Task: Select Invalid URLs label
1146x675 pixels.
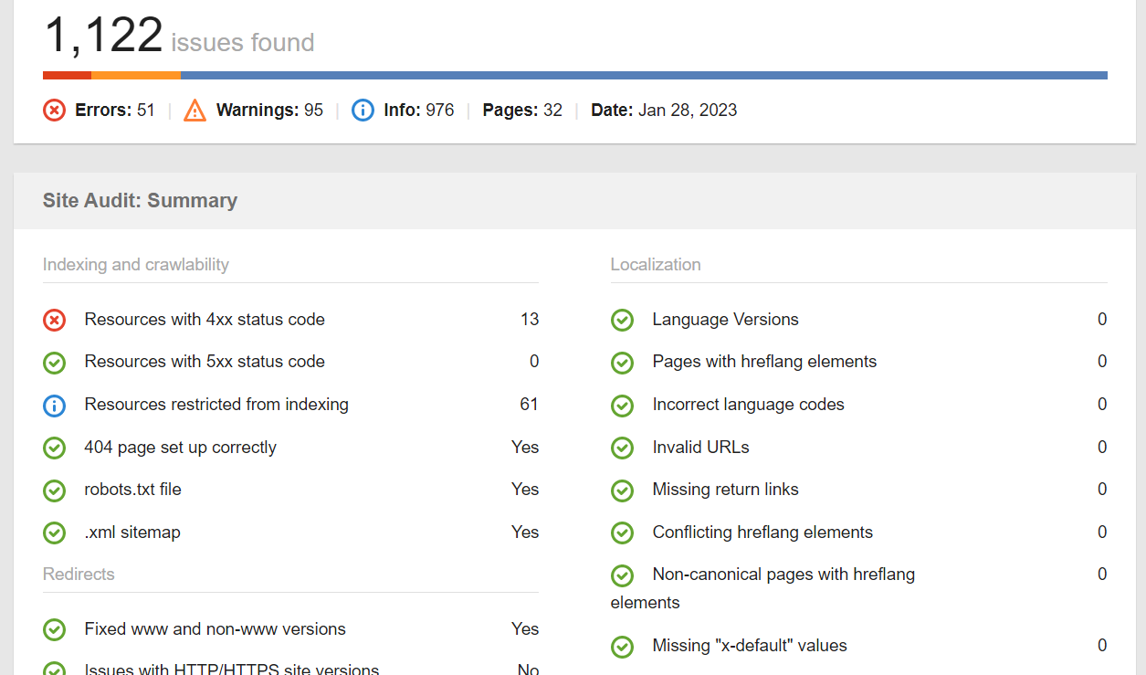Action: pos(701,447)
